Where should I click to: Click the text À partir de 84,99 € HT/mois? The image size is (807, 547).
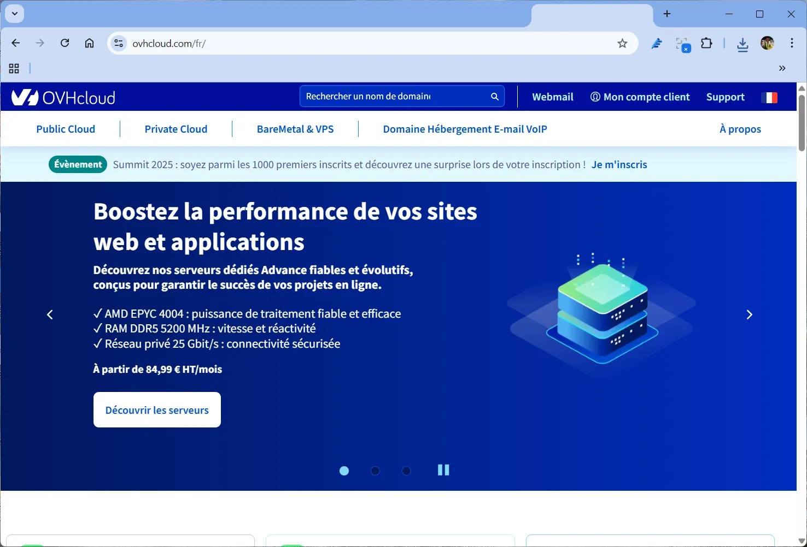[157, 369]
